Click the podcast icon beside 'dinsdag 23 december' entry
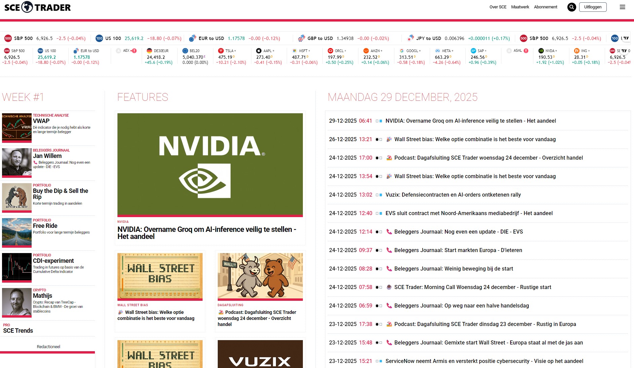The width and height of the screenshot is (634, 368). tap(389, 324)
